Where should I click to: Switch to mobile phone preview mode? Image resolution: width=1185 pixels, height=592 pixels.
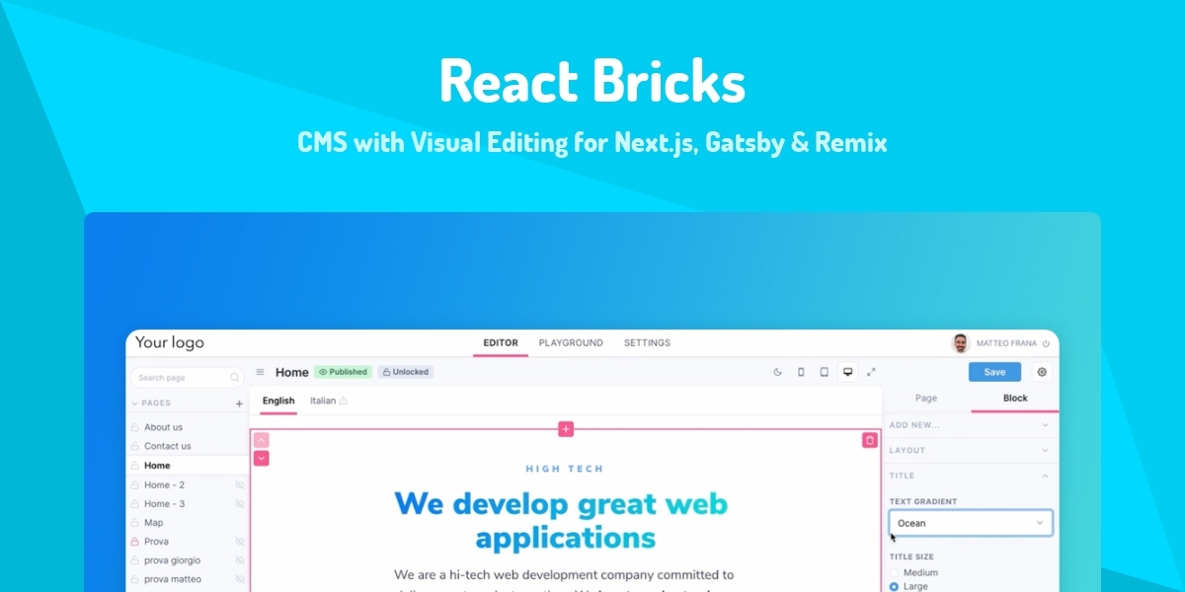[x=801, y=372]
